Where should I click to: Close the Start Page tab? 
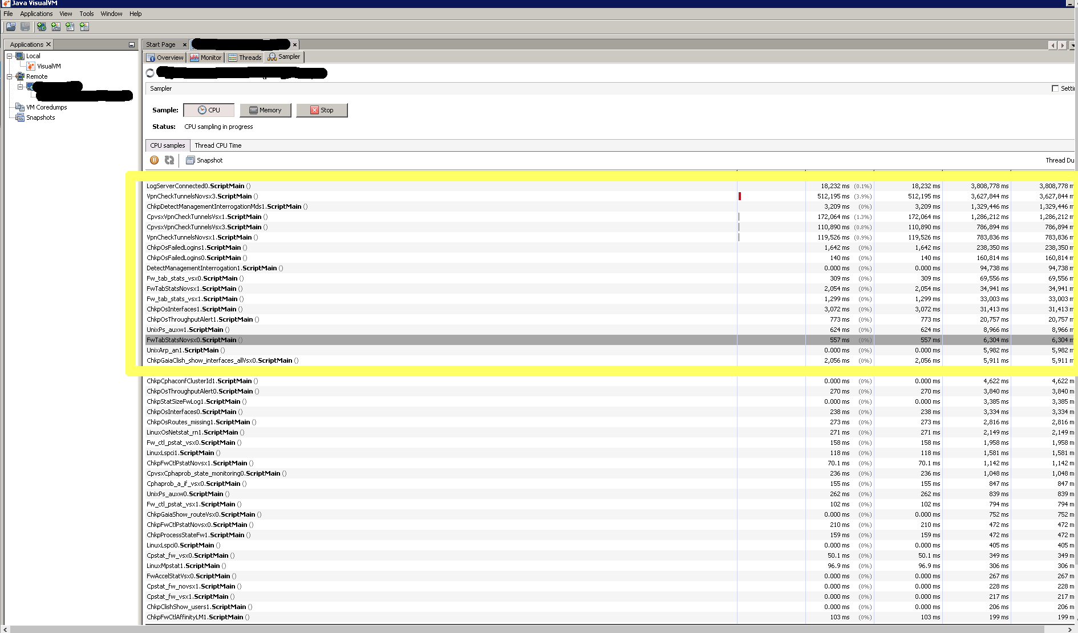point(184,44)
